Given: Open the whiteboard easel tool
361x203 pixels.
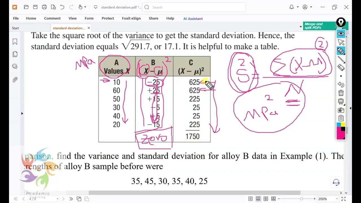Looking at the screenshot, I should coord(341,101).
